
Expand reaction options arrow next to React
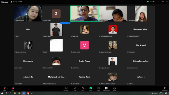pyautogui.click(x=85, y=88)
